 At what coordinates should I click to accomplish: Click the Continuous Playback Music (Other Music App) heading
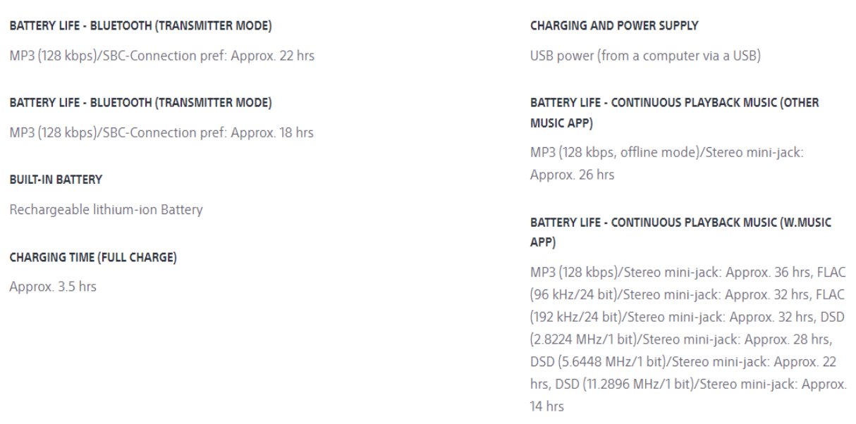[675, 113]
